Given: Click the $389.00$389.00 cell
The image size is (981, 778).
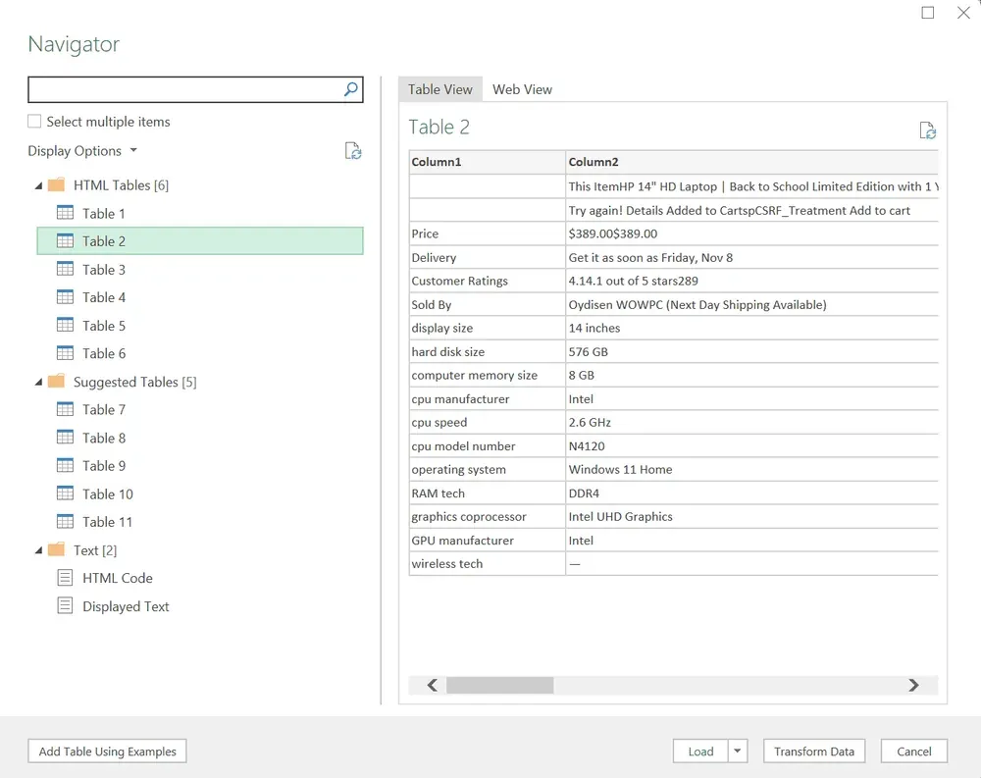Looking at the screenshot, I should click(752, 233).
